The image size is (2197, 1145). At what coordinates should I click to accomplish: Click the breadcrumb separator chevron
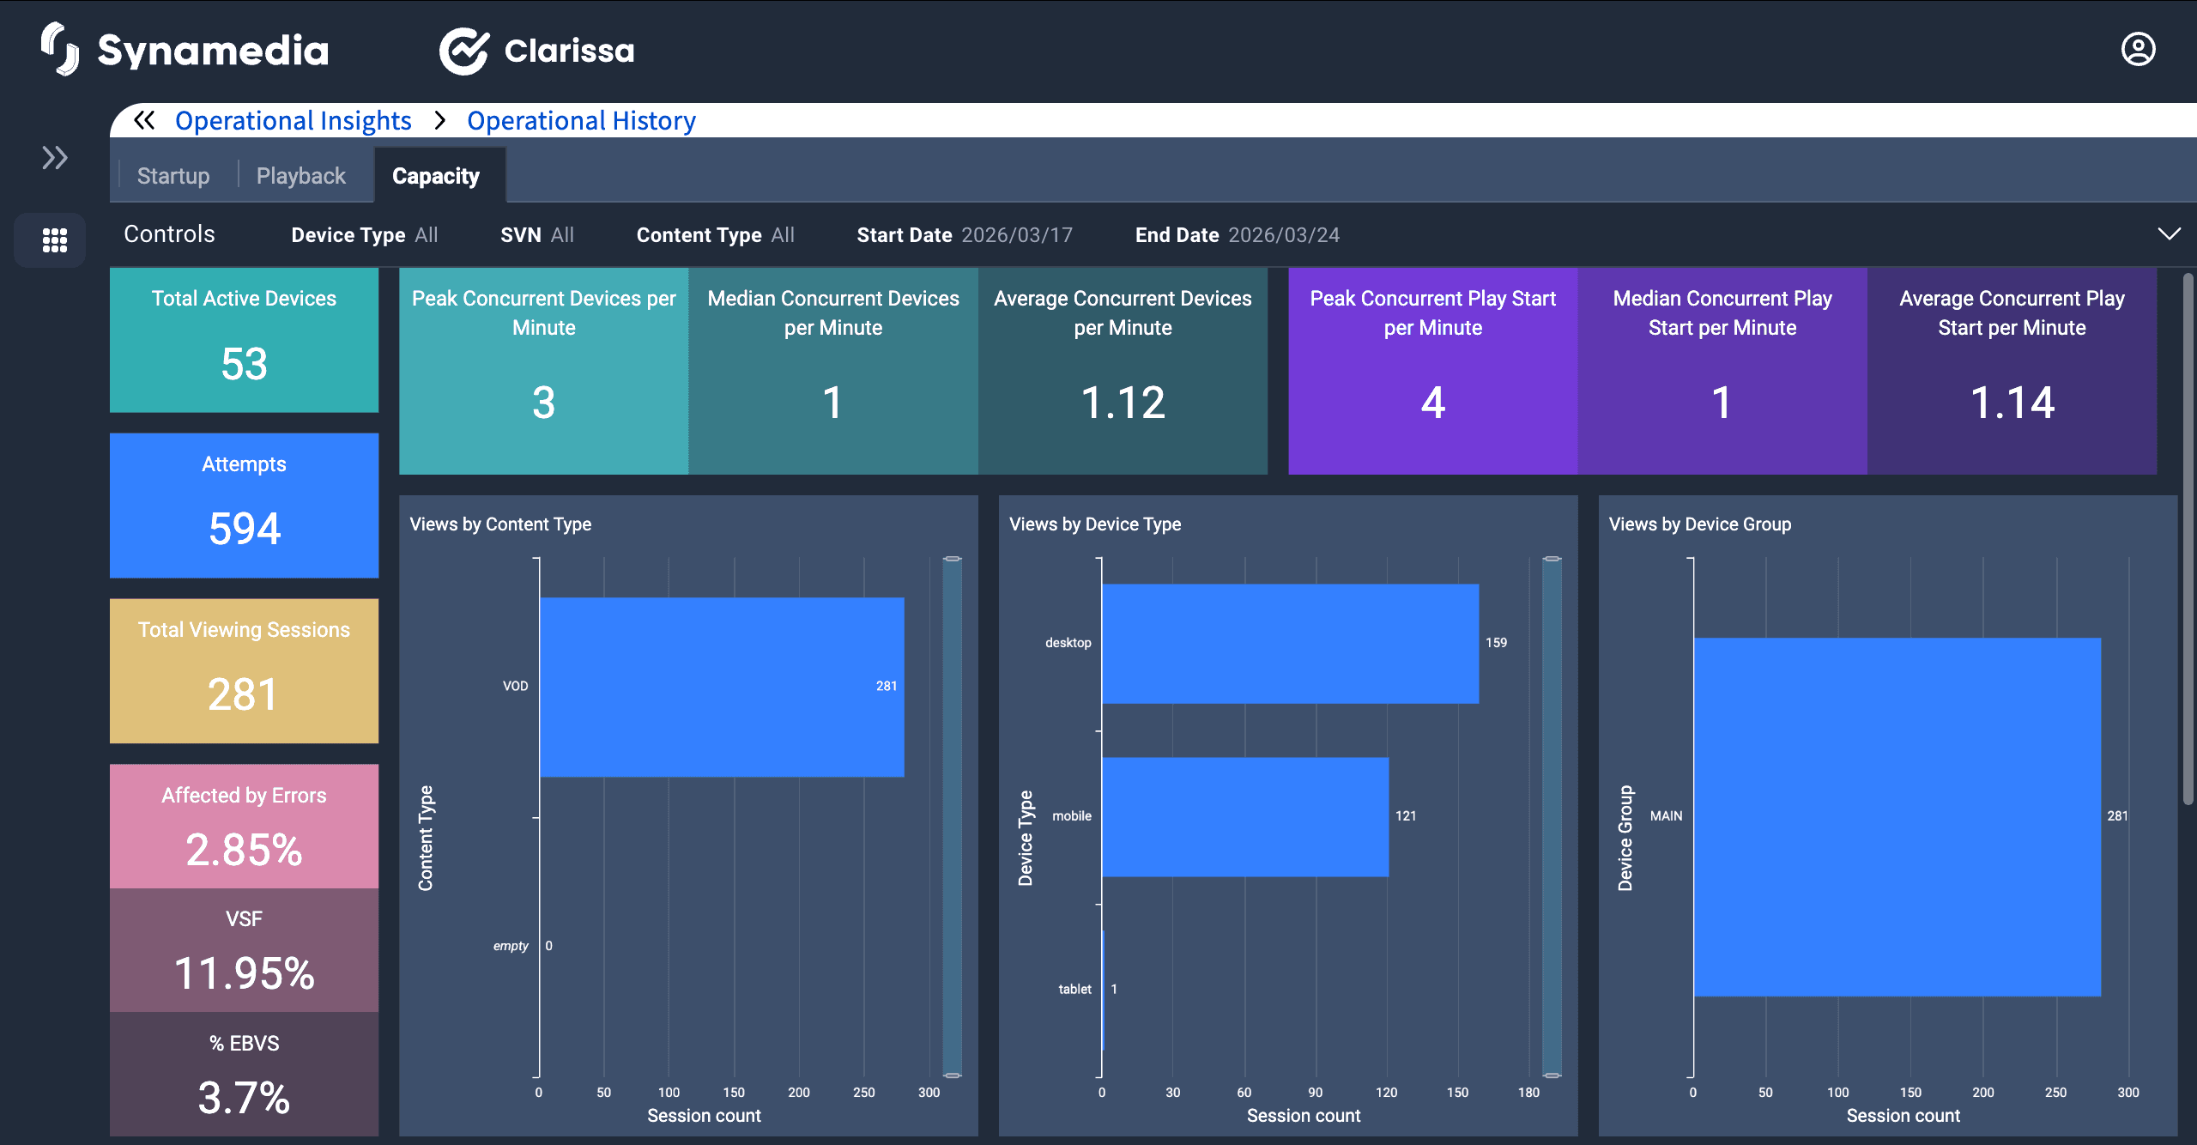click(x=439, y=121)
